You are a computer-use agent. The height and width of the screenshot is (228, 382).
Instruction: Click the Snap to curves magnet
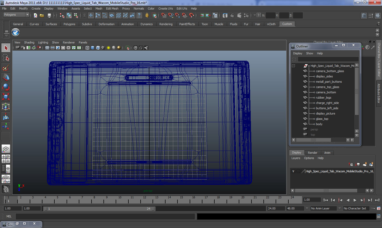(171, 15)
